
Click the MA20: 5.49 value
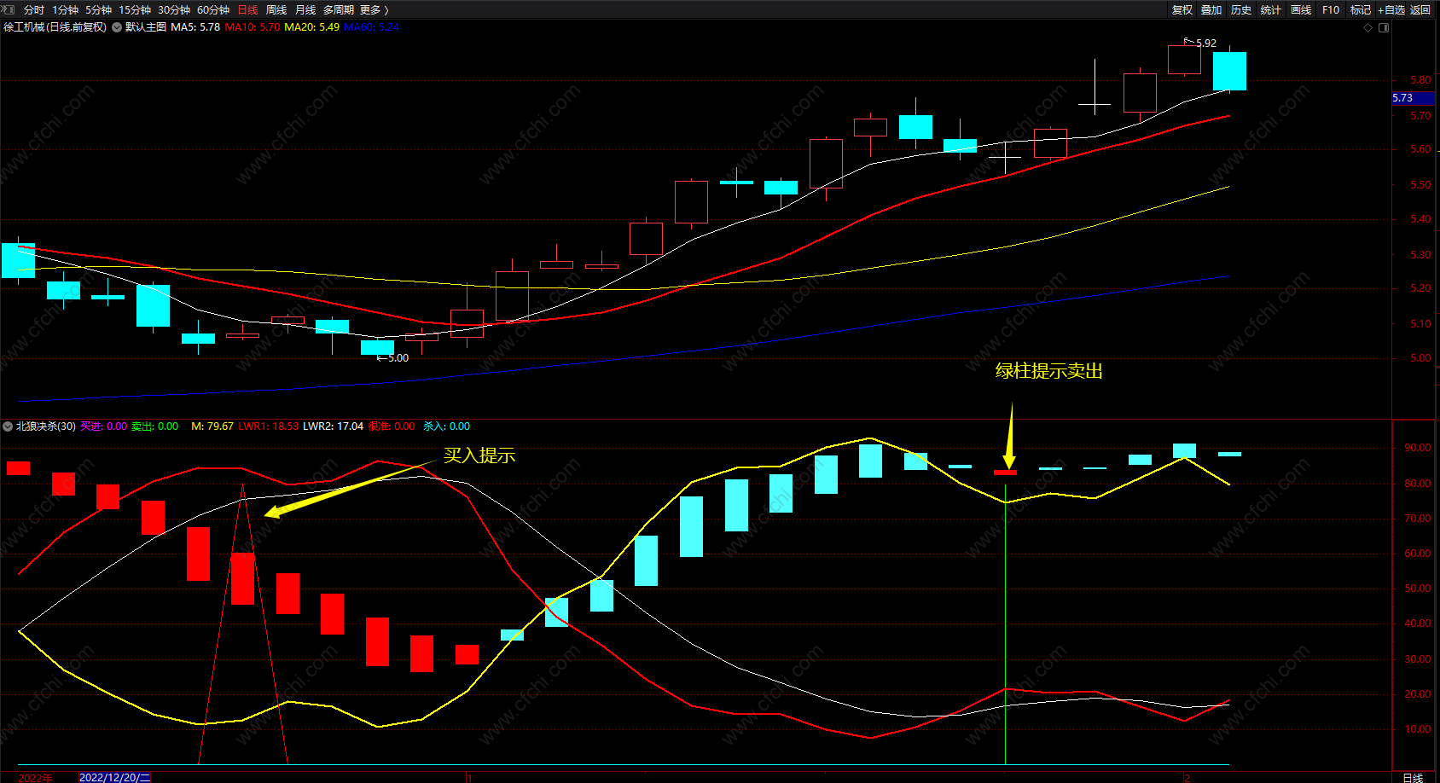(311, 27)
